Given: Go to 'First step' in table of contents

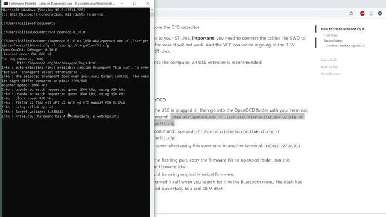Looking at the screenshot, I should pyautogui.click(x=331, y=35).
